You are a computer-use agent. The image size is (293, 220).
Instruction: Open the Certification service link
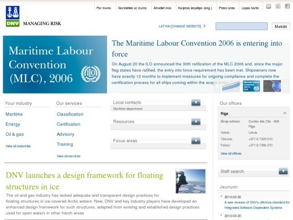(68, 124)
